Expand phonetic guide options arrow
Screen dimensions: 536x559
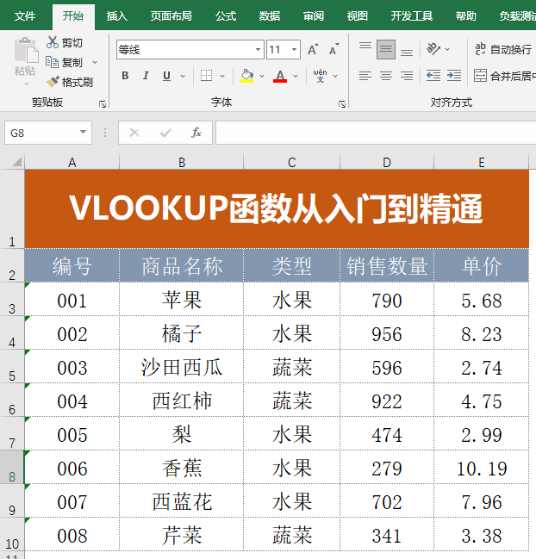click(x=335, y=76)
